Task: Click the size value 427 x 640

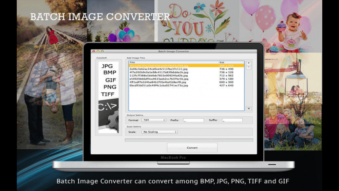Action: [226, 85]
